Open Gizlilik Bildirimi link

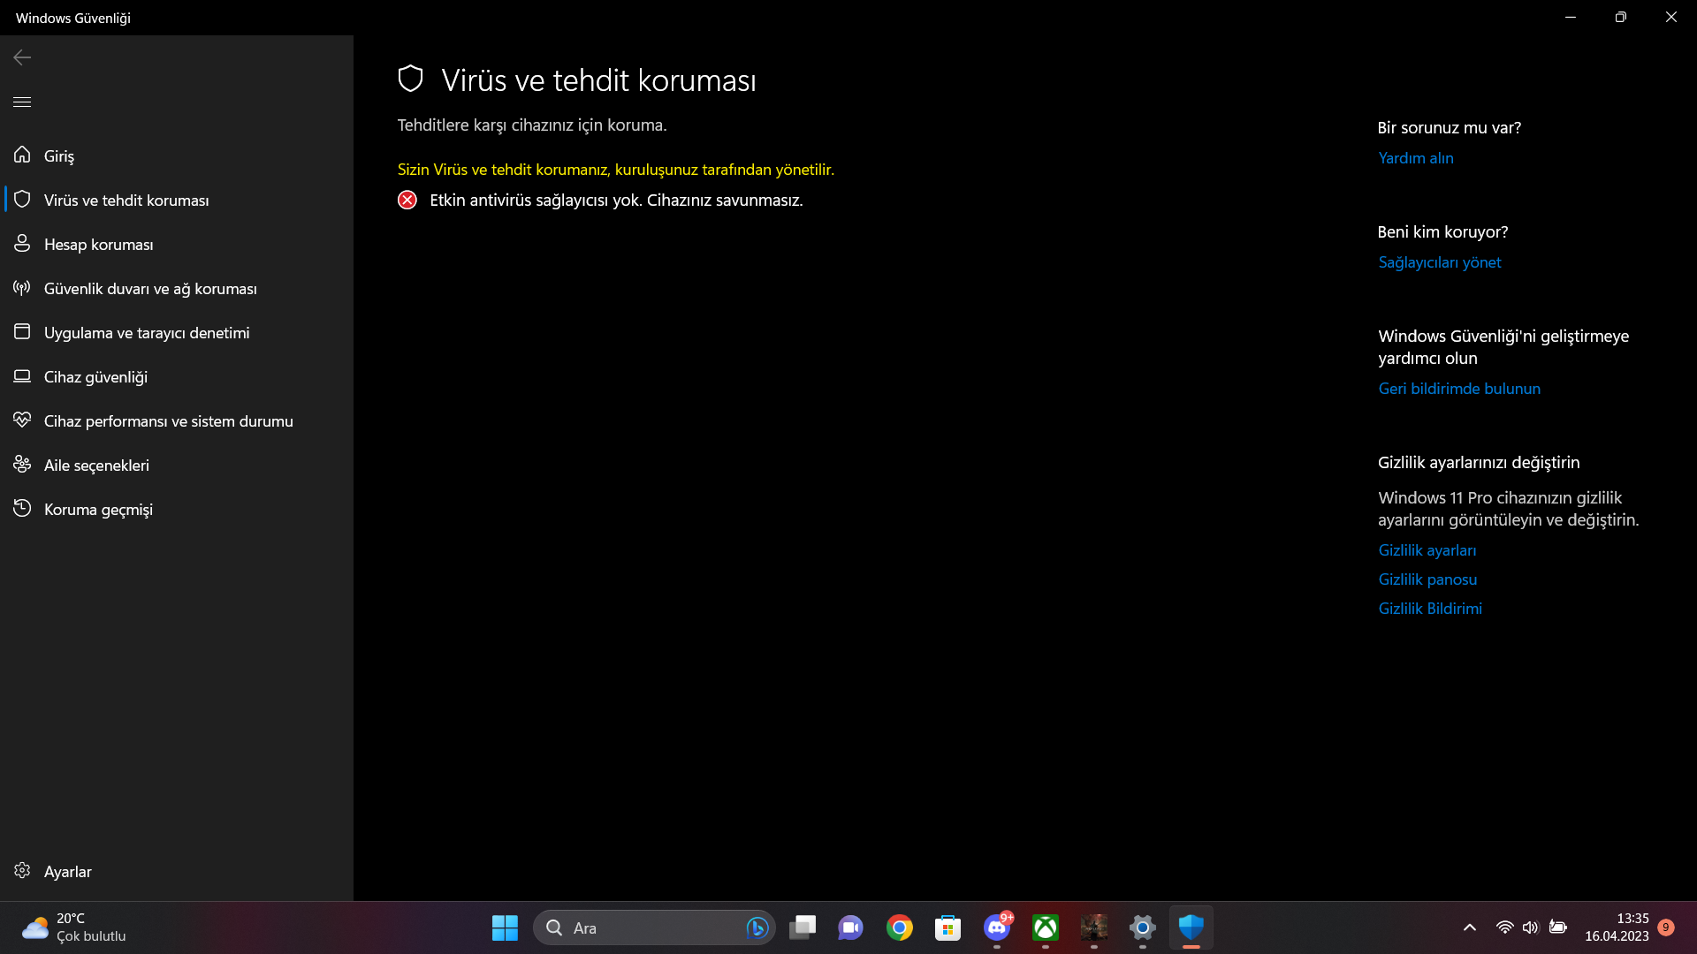(1429, 609)
